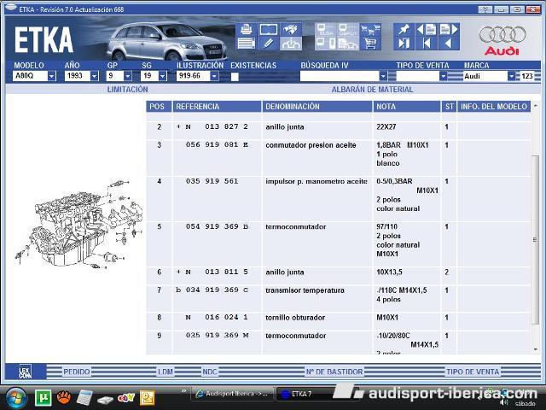Viewport: 546px width, 410px height.
Task: Select reference 035 919 369 M
Action: pos(217,335)
